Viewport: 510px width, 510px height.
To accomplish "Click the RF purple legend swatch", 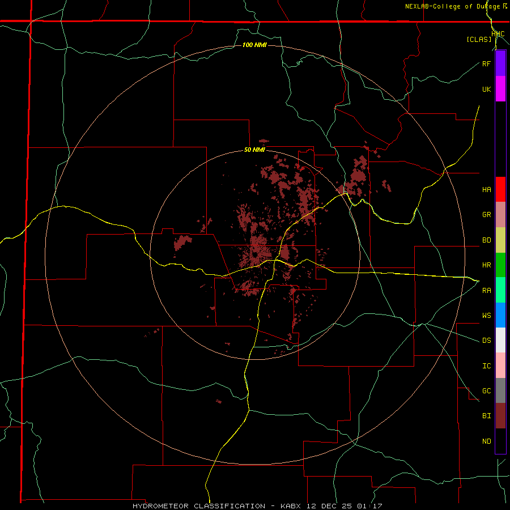I will click(x=500, y=63).
